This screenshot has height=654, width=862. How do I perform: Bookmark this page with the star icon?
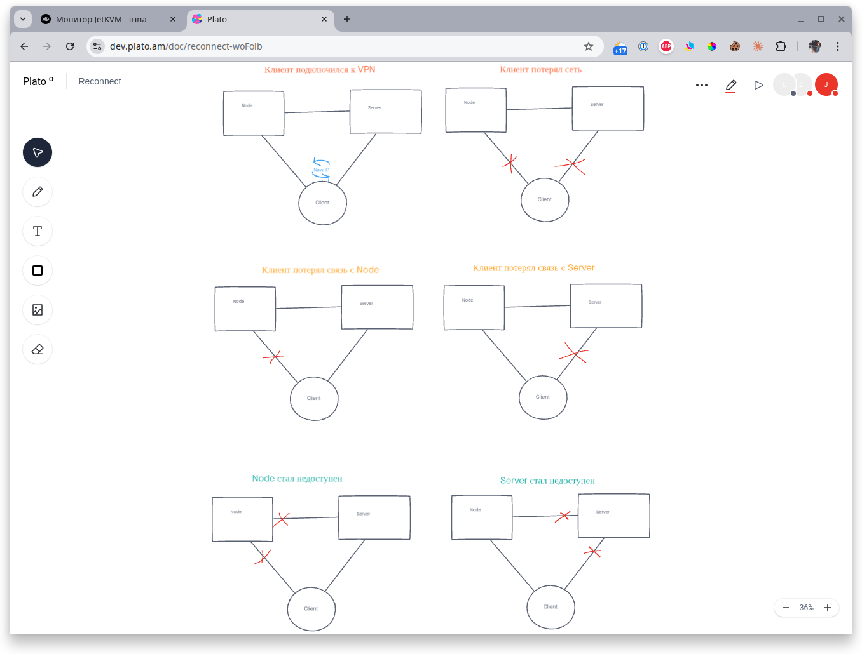[x=589, y=46]
